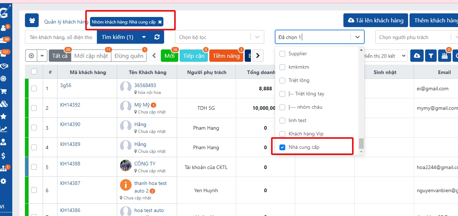This screenshot has width=458, height=216.
Task: Click the star icon in left sidebar
Action: [x=4, y=116]
